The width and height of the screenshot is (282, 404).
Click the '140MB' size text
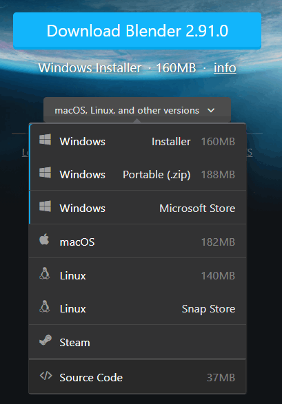pos(218,276)
